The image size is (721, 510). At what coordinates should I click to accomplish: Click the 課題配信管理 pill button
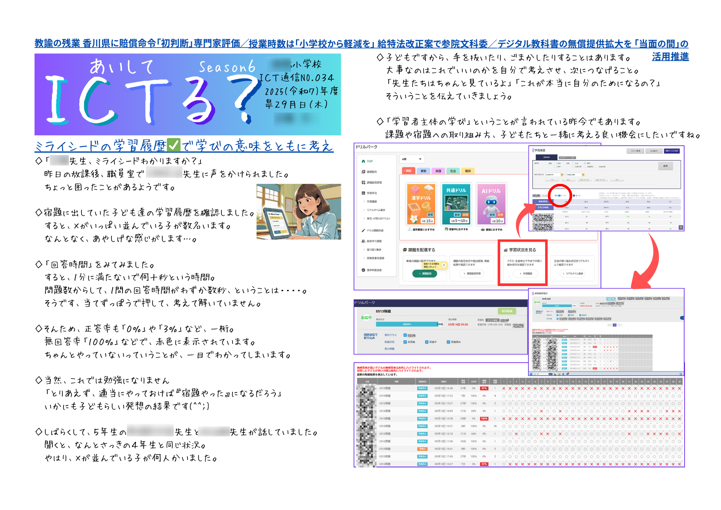tap(472, 274)
